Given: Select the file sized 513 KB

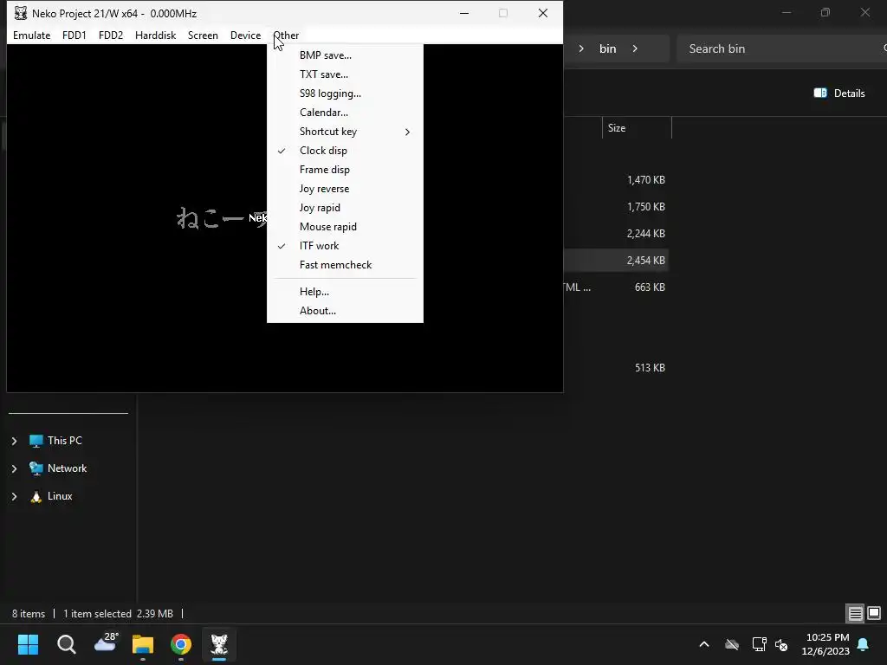Looking at the screenshot, I should [650, 367].
